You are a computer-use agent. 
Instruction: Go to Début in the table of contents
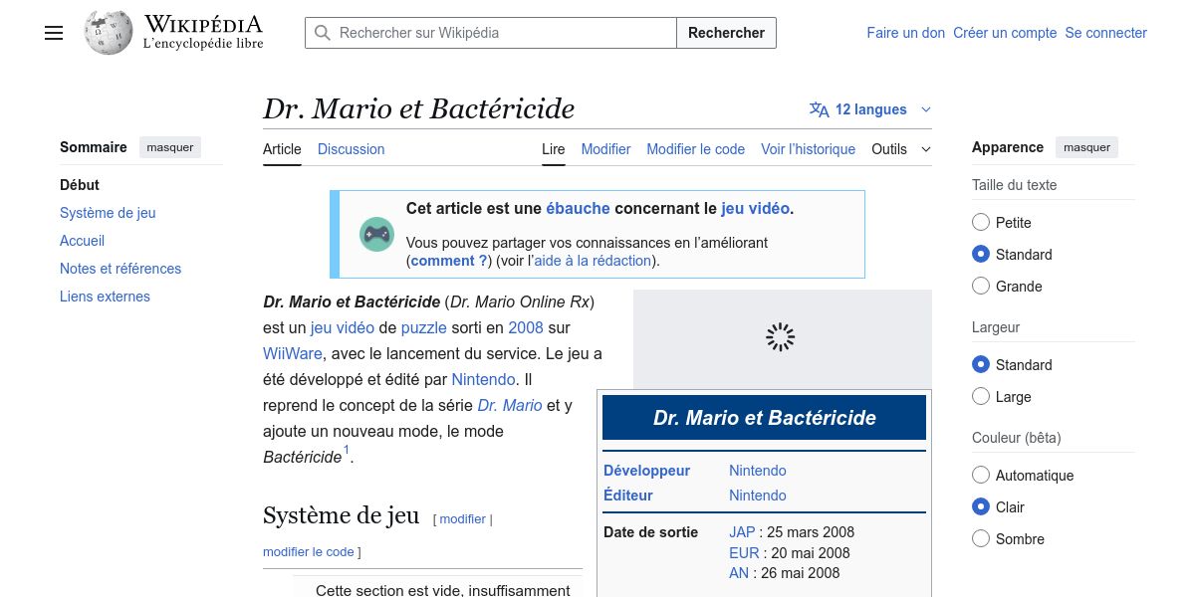80,185
